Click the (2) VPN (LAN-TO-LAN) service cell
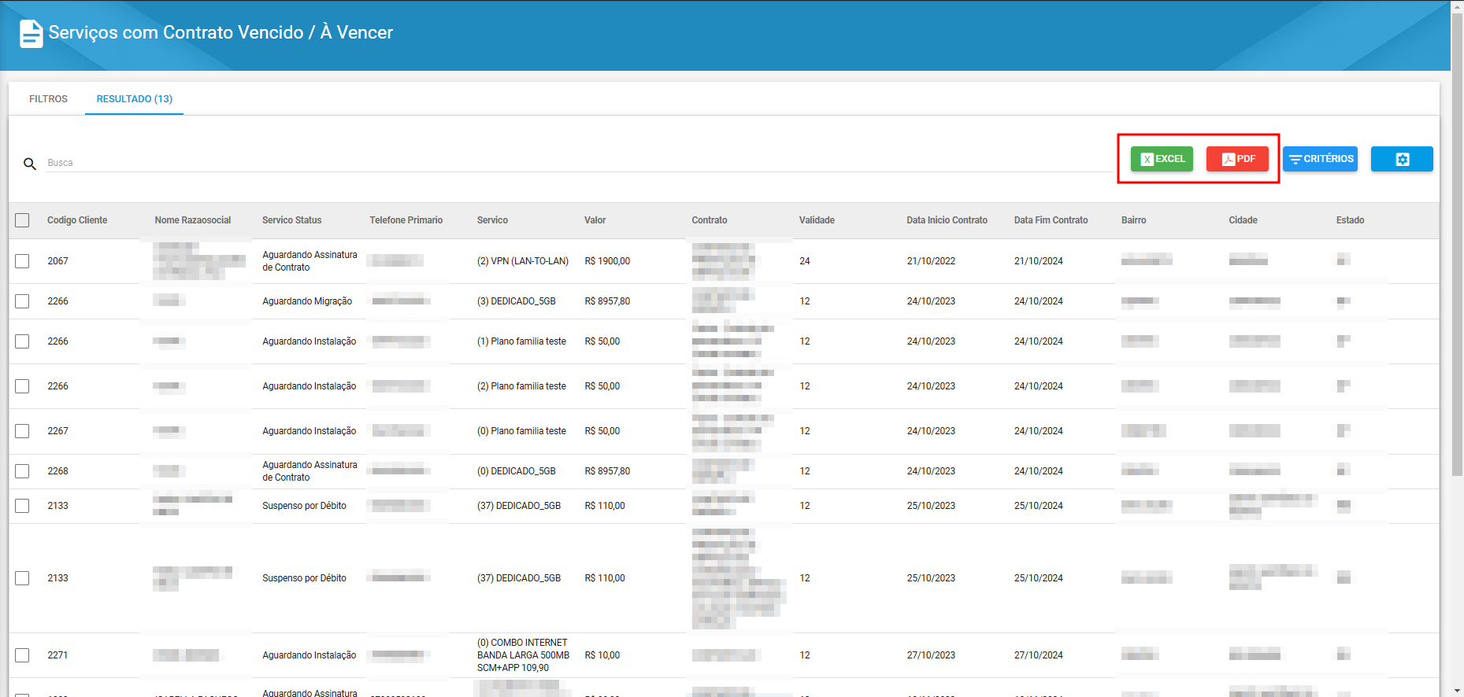 523,261
